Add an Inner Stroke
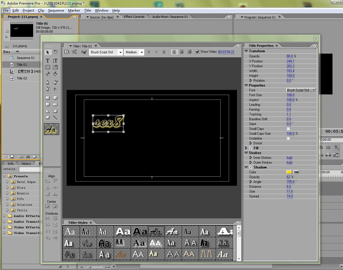343x270 pixels. [289, 158]
